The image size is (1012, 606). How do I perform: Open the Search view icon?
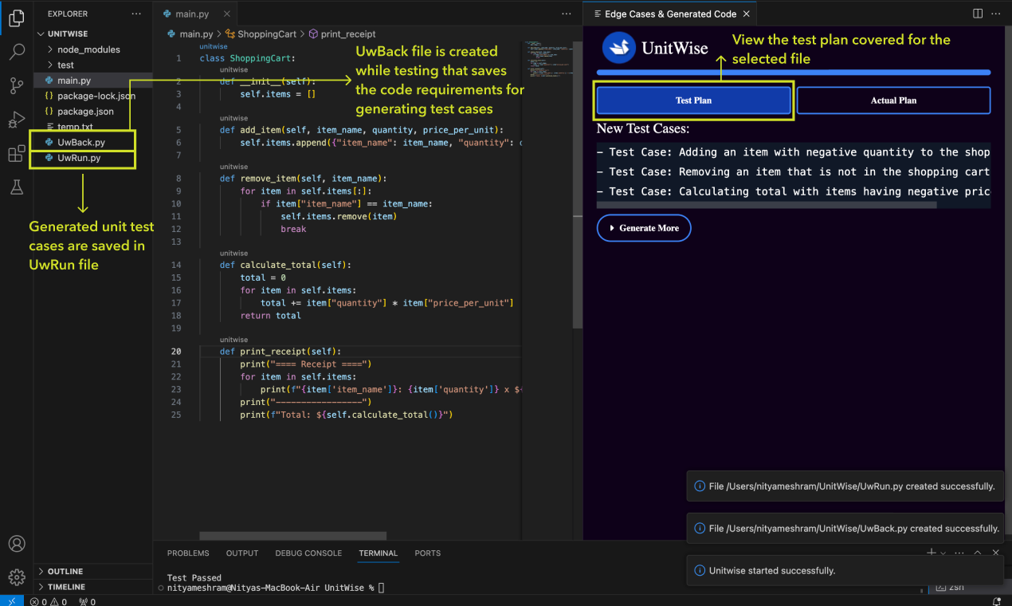coord(16,53)
